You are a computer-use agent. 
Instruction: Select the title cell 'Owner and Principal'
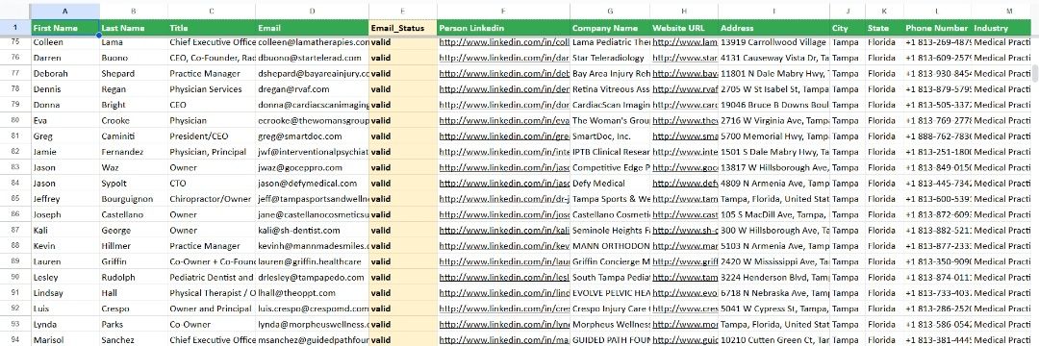click(212, 309)
